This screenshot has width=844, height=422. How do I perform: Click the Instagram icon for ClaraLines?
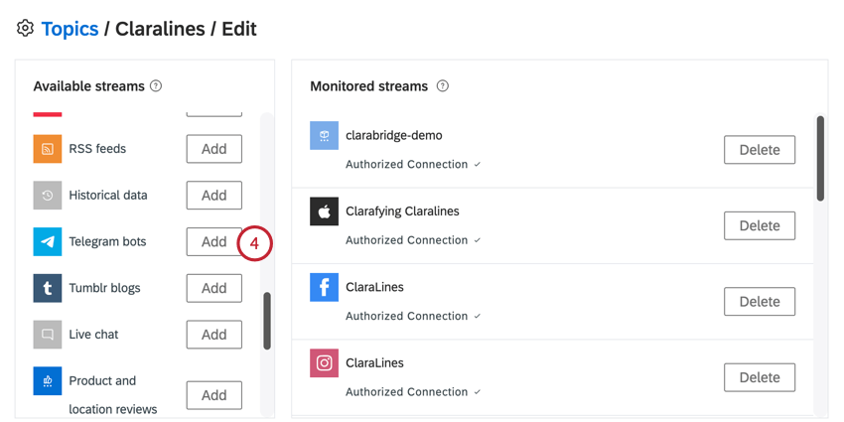point(324,363)
